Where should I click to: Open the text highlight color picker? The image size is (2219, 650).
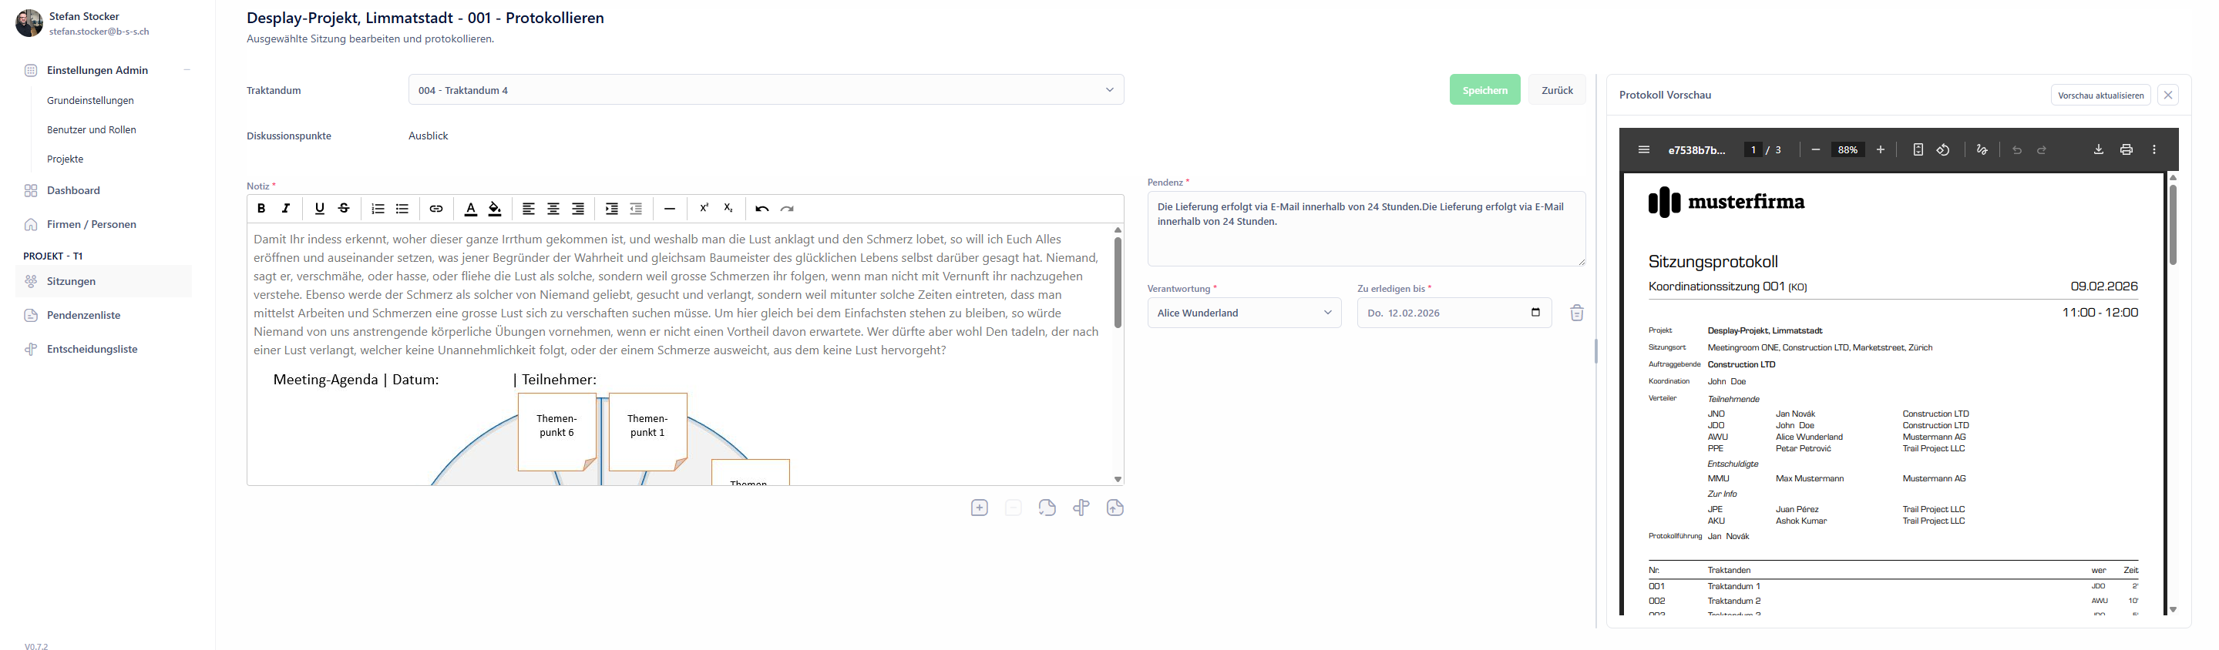[x=495, y=209]
